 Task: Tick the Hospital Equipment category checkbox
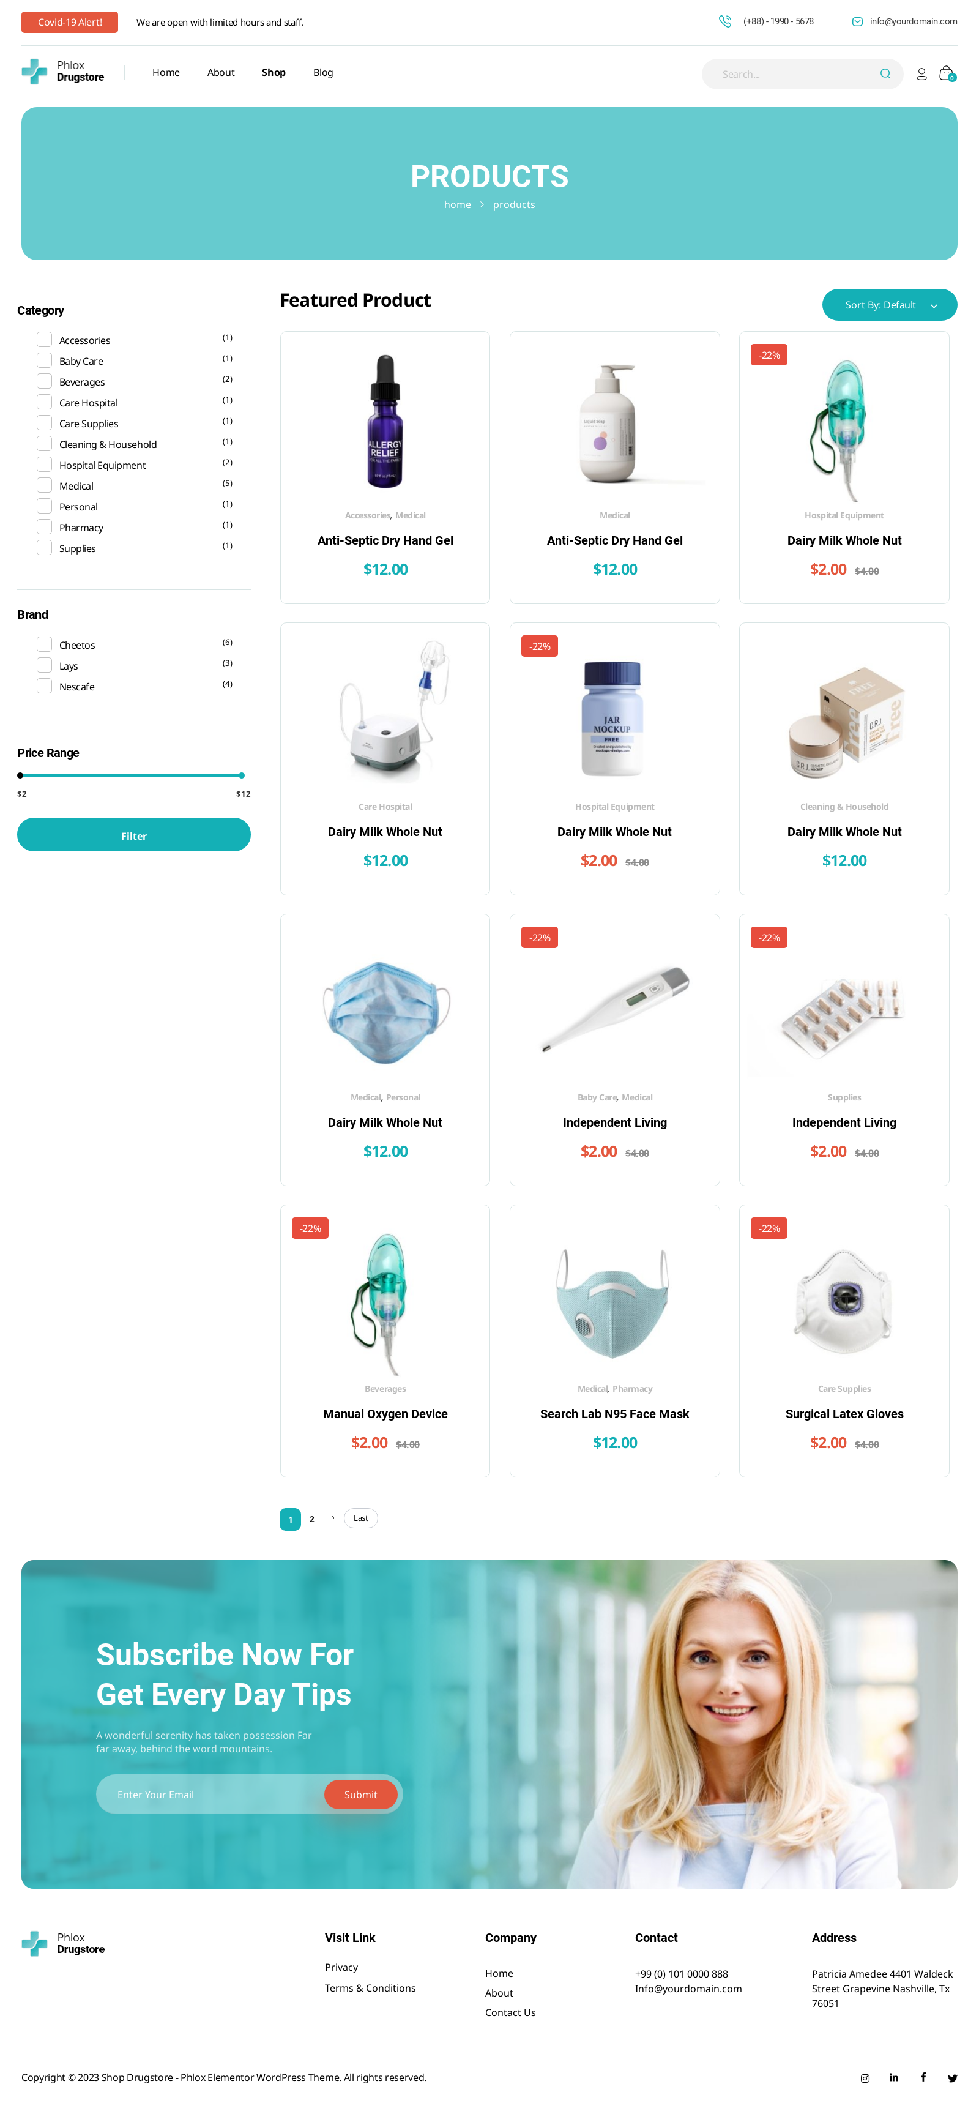(44, 465)
